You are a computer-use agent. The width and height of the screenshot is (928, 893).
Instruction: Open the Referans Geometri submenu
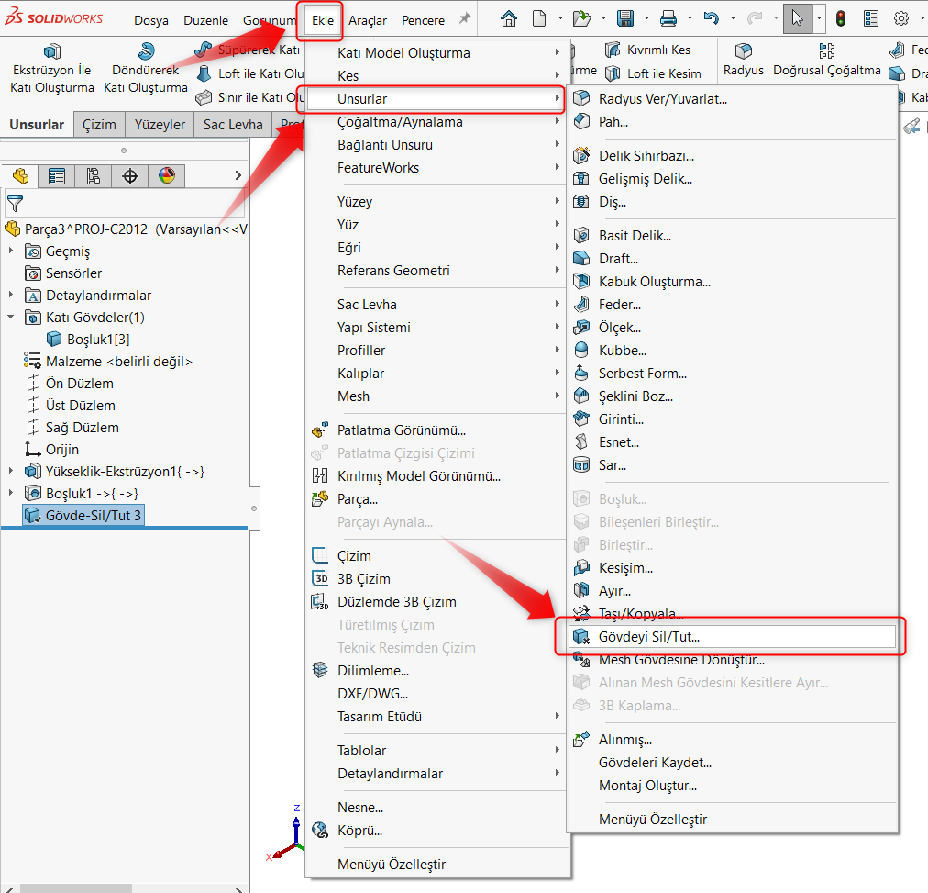[436, 271]
